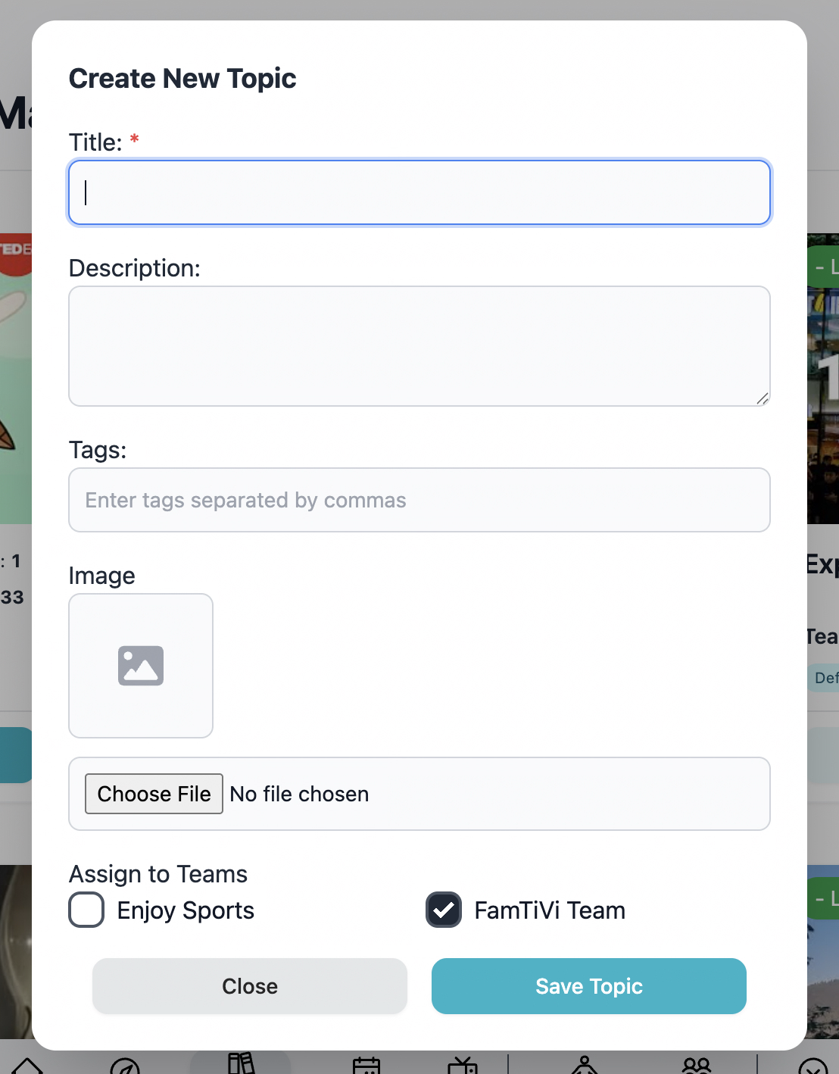
Task: Focus the Description text area
Action: click(419, 346)
